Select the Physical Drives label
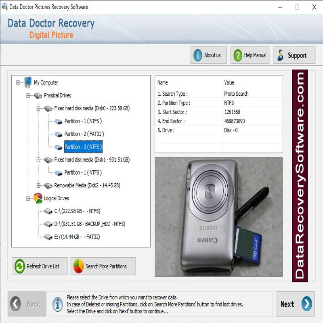Viewport: 323px width, 323px height. pyautogui.click(x=57, y=95)
